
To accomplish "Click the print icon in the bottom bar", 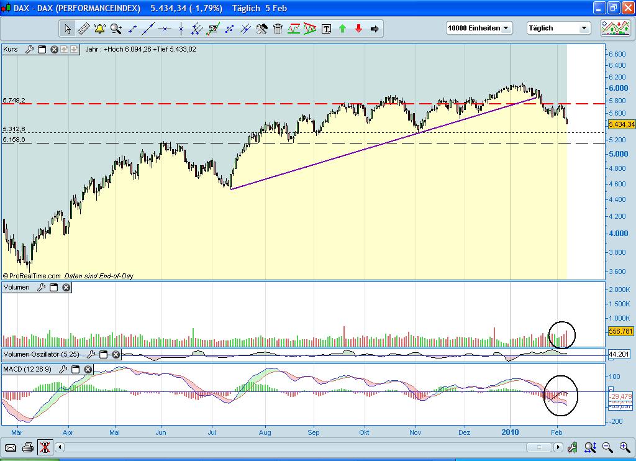I will coord(27,447).
